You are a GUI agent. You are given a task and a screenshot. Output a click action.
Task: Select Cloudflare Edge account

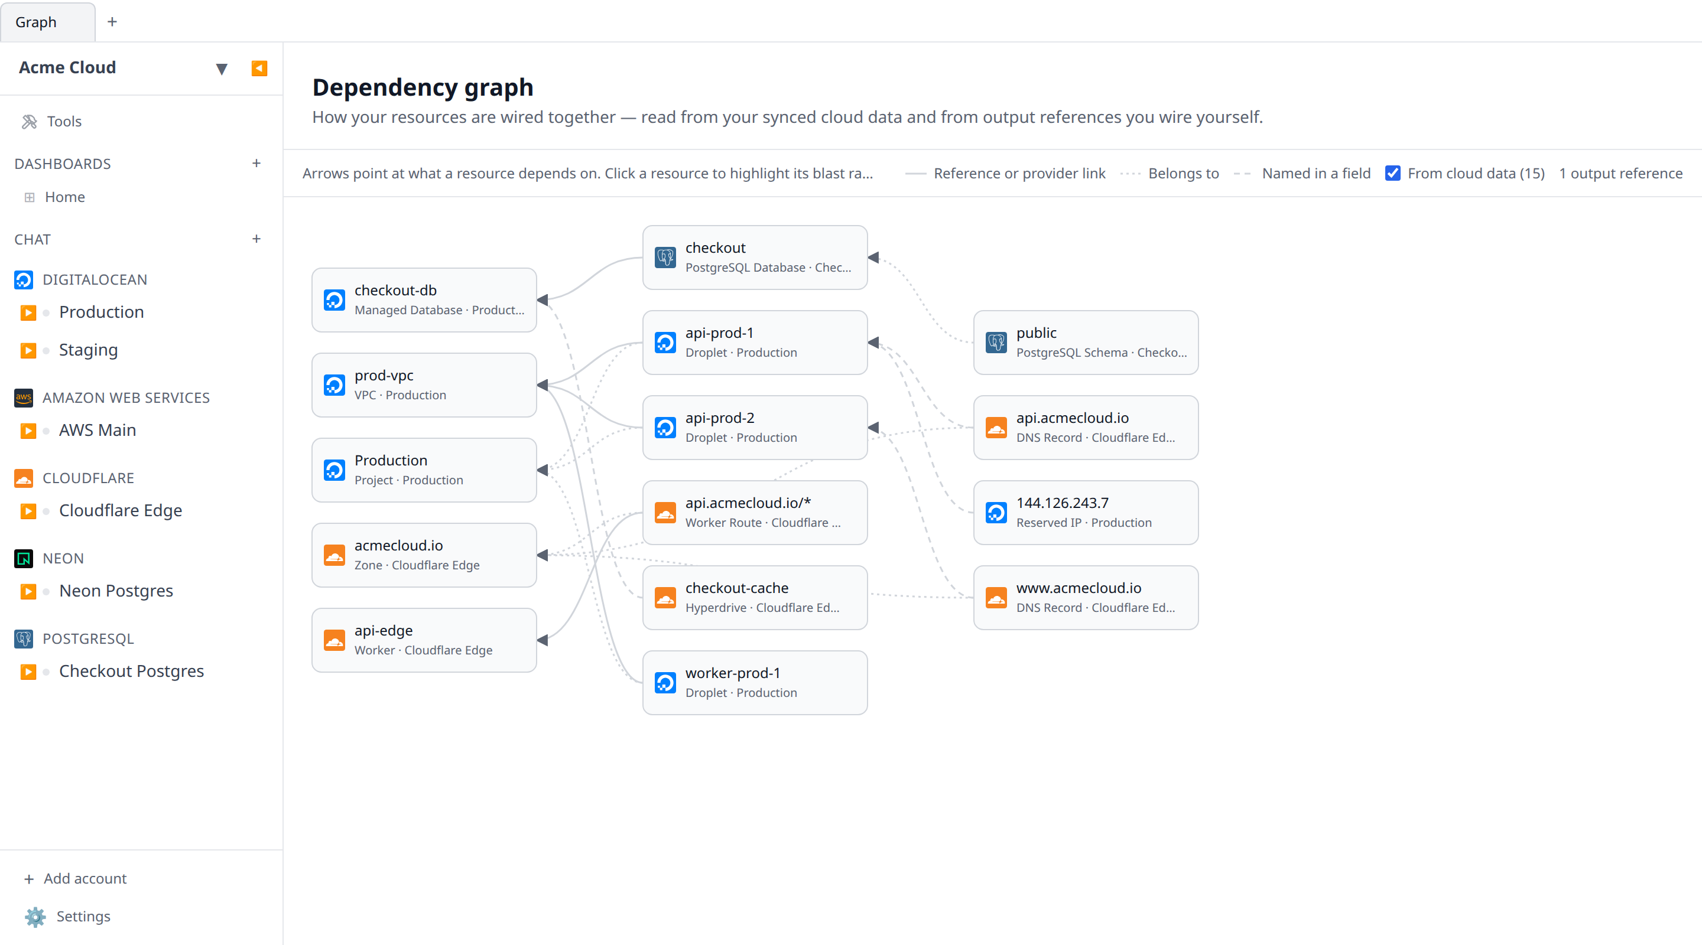120,510
